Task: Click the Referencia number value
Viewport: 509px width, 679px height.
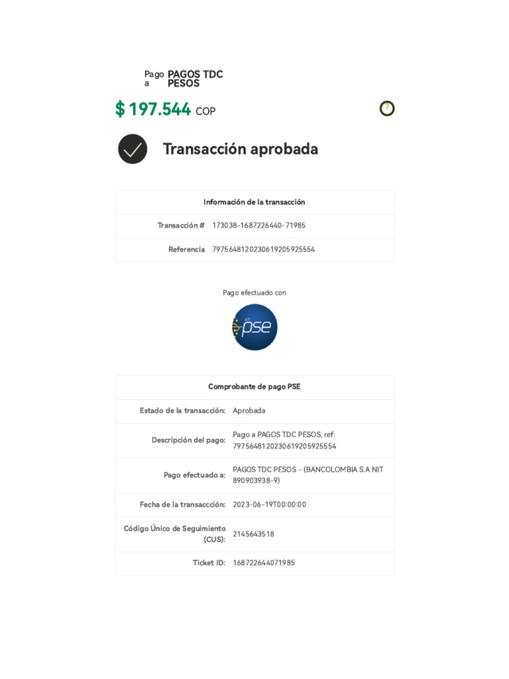Action: [x=263, y=249]
